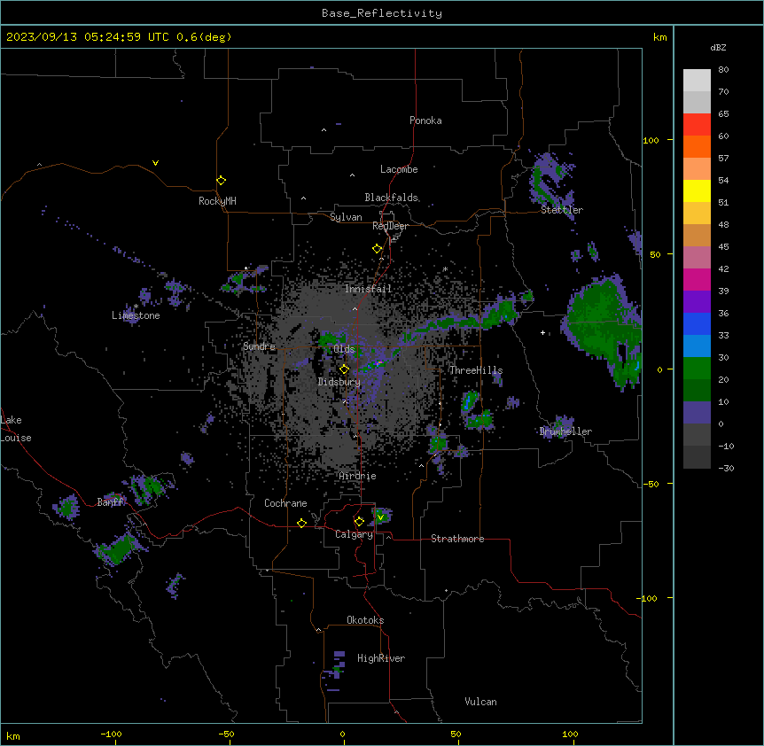Viewport: 764px width, 746px height.
Task: Click the Innisfail label
Action: pyautogui.click(x=368, y=289)
